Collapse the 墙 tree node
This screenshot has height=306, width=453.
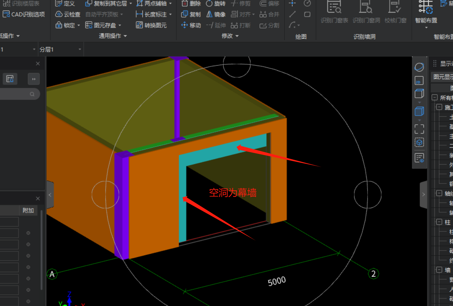tap(439, 270)
